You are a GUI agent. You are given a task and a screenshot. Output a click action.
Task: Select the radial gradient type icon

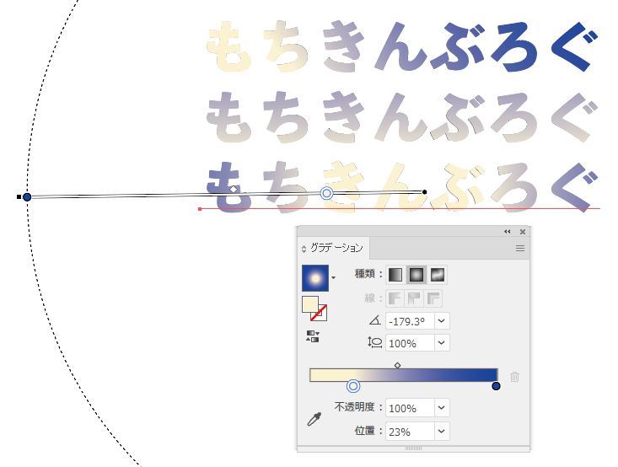[x=416, y=275]
